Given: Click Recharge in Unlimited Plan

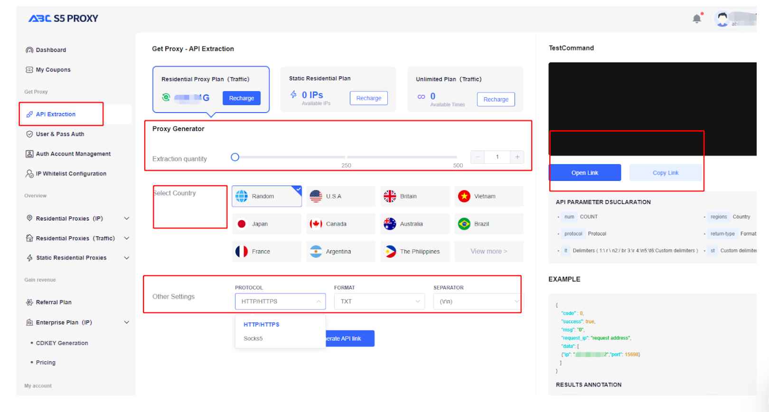Looking at the screenshot, I should (496, 99).
